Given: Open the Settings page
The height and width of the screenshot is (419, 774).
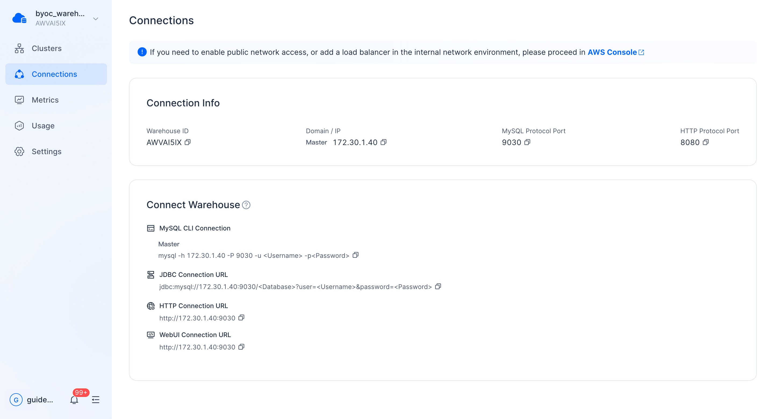Looking at the screenshot, I should pos(56,151).
